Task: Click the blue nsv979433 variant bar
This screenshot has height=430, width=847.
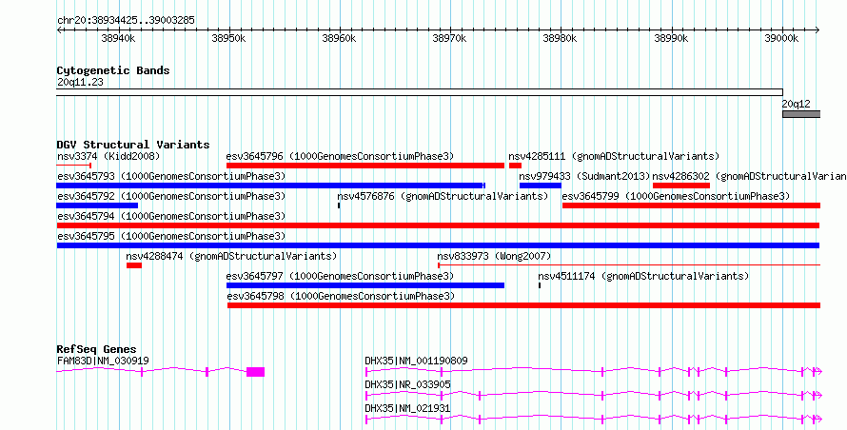Action: point(541,186)
